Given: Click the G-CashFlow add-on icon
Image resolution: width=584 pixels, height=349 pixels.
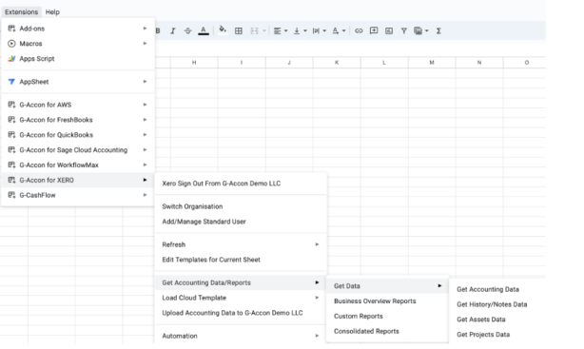Looking at the screenshot, I should click(x=11, y=195).
